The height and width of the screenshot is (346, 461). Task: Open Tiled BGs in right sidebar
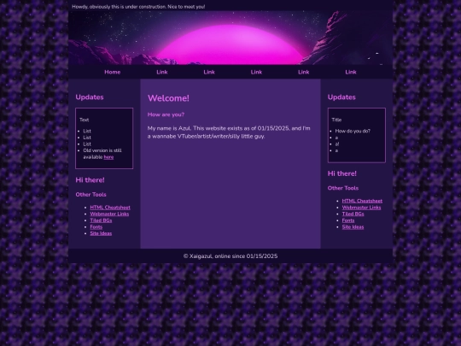pyautogui.click(x=353, y=214)
